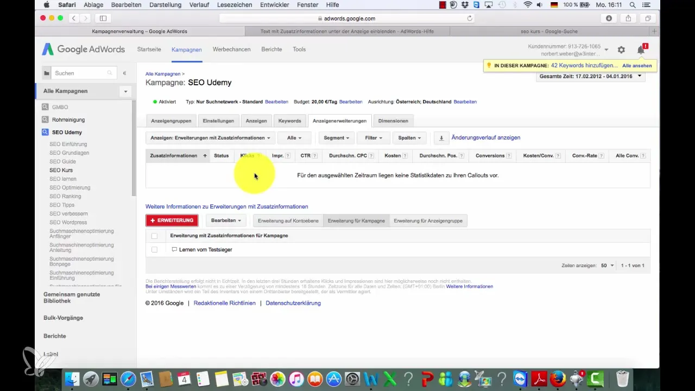Open help icon next to Impr. column

[x=288, y=156]
